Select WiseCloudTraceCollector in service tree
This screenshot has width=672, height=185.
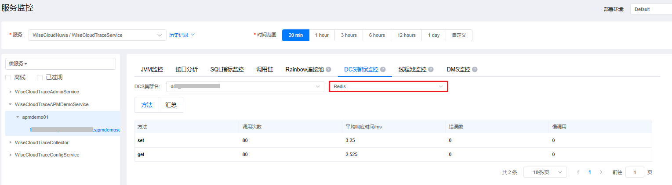pyautogui.click(x=42, y=142)
